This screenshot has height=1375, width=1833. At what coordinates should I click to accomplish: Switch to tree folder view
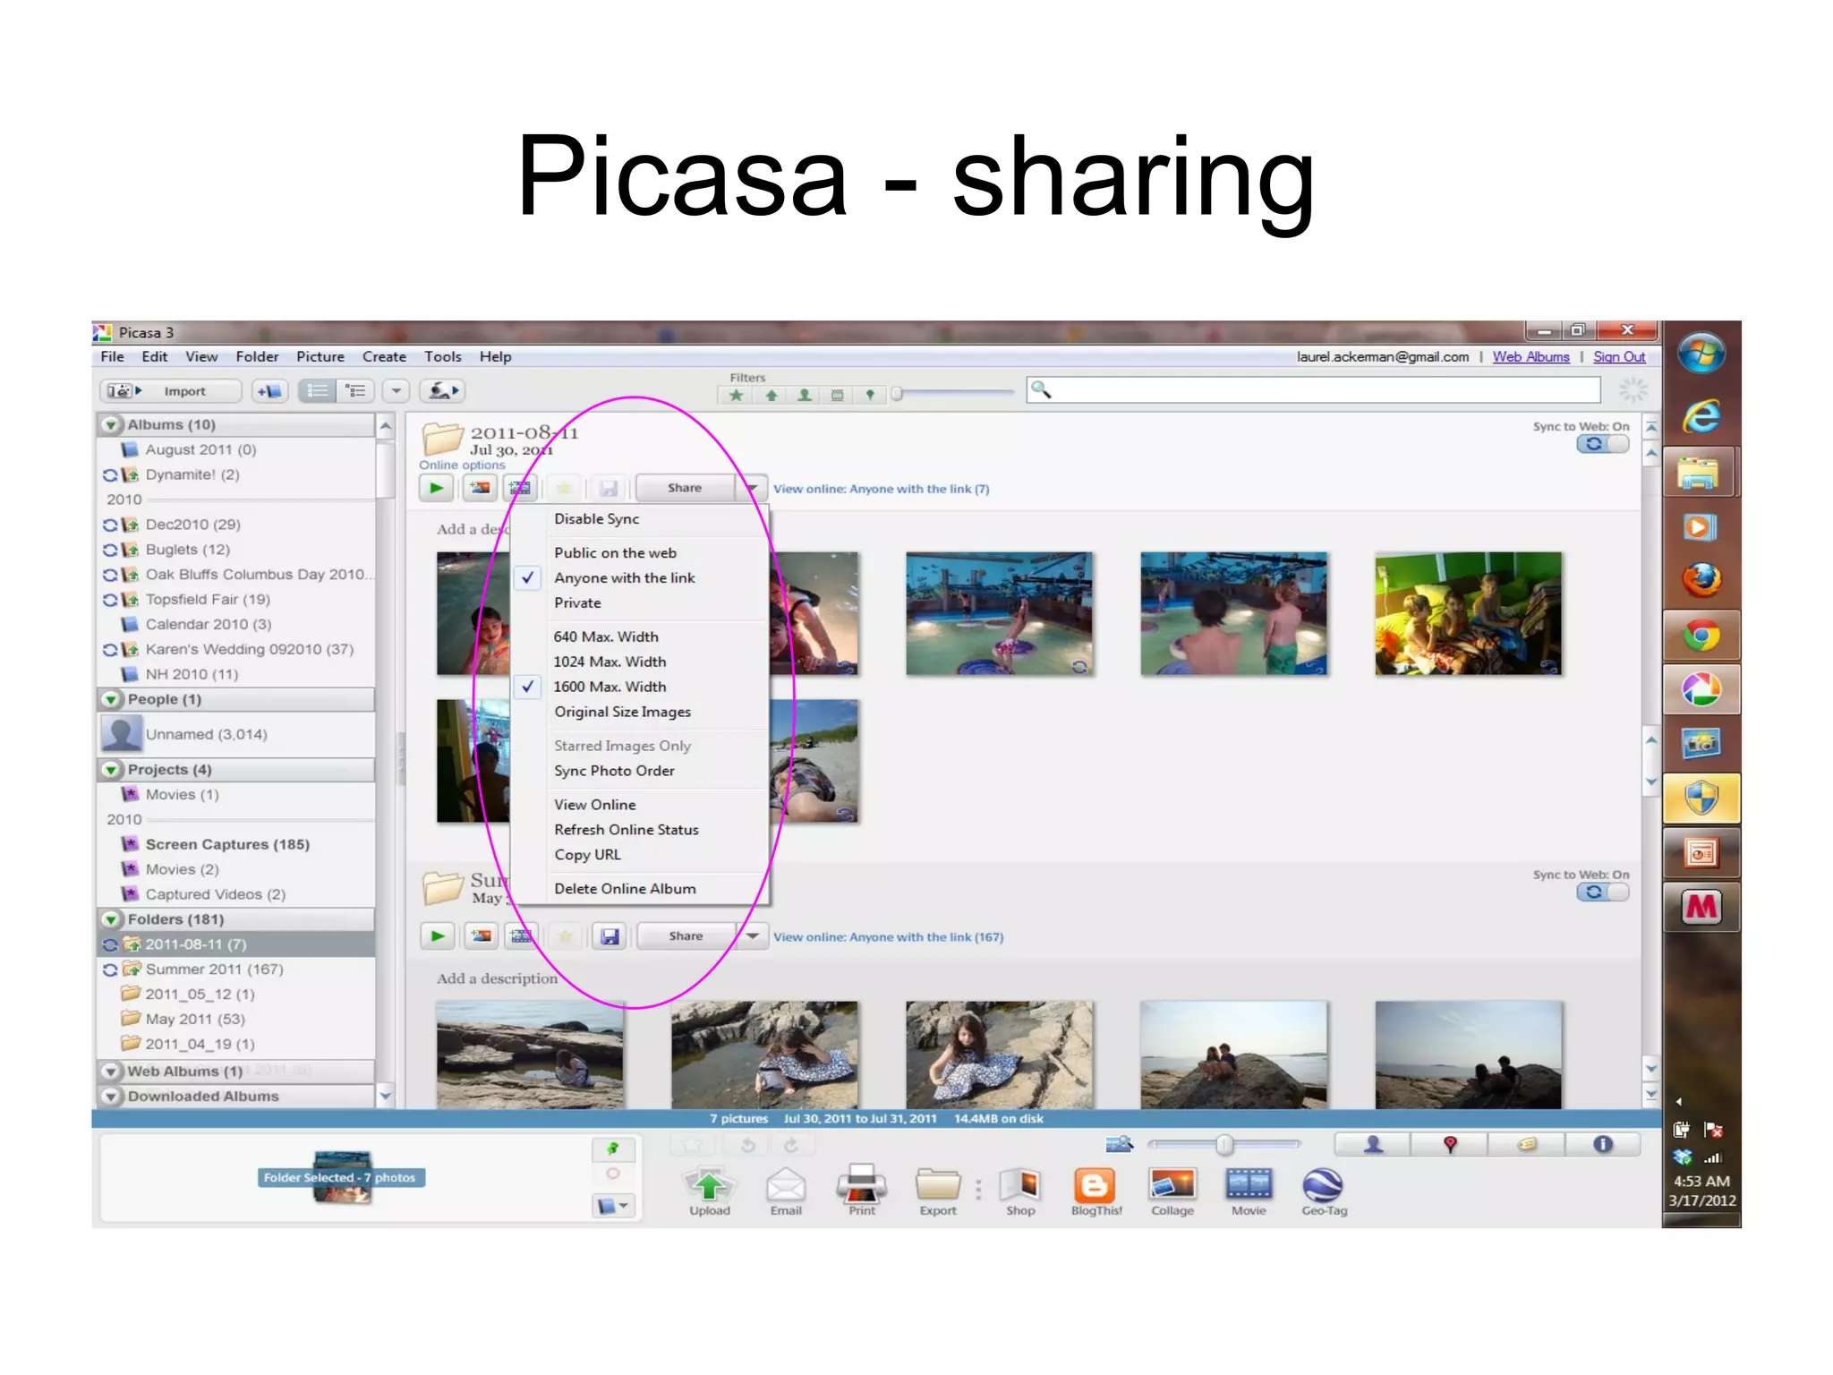point(356,391)
